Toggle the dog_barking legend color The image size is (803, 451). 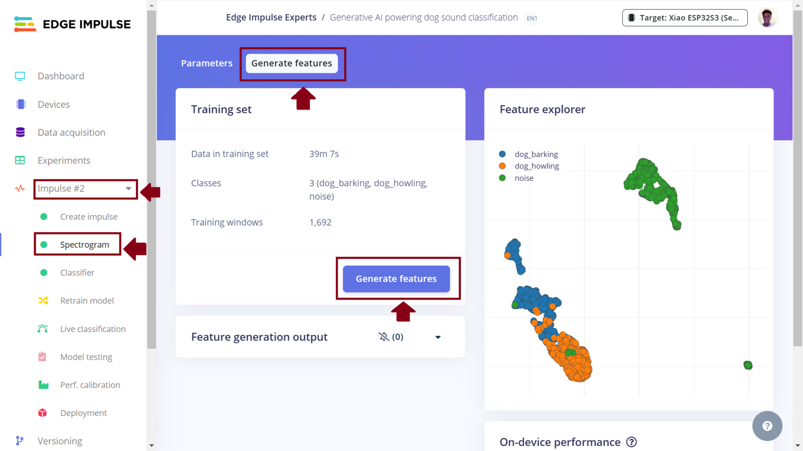point(502,154)
